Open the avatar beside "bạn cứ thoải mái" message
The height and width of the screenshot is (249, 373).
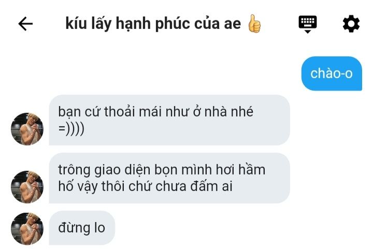[x=27, y=129]
